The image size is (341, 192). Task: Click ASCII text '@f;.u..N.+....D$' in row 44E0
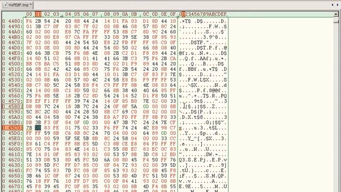tap(203, 53)
